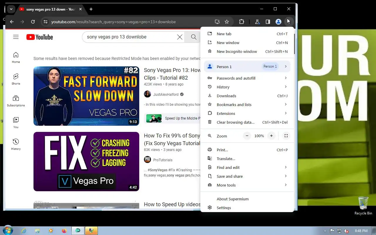The width and height of the screenshot is (376, 235).
Task: Open Shorts in YouTube sidebar
Action: pos(16,79)
